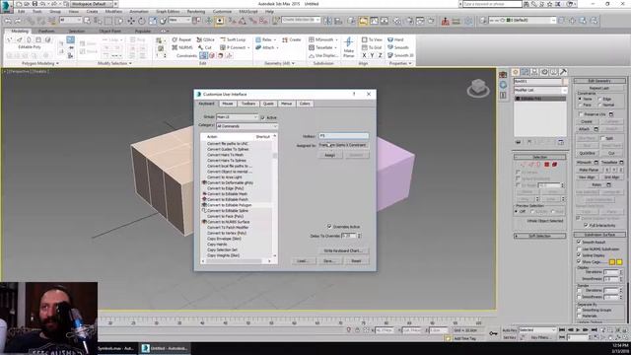Expand the Modify Selection ribbon panel

tap(114, 63)
